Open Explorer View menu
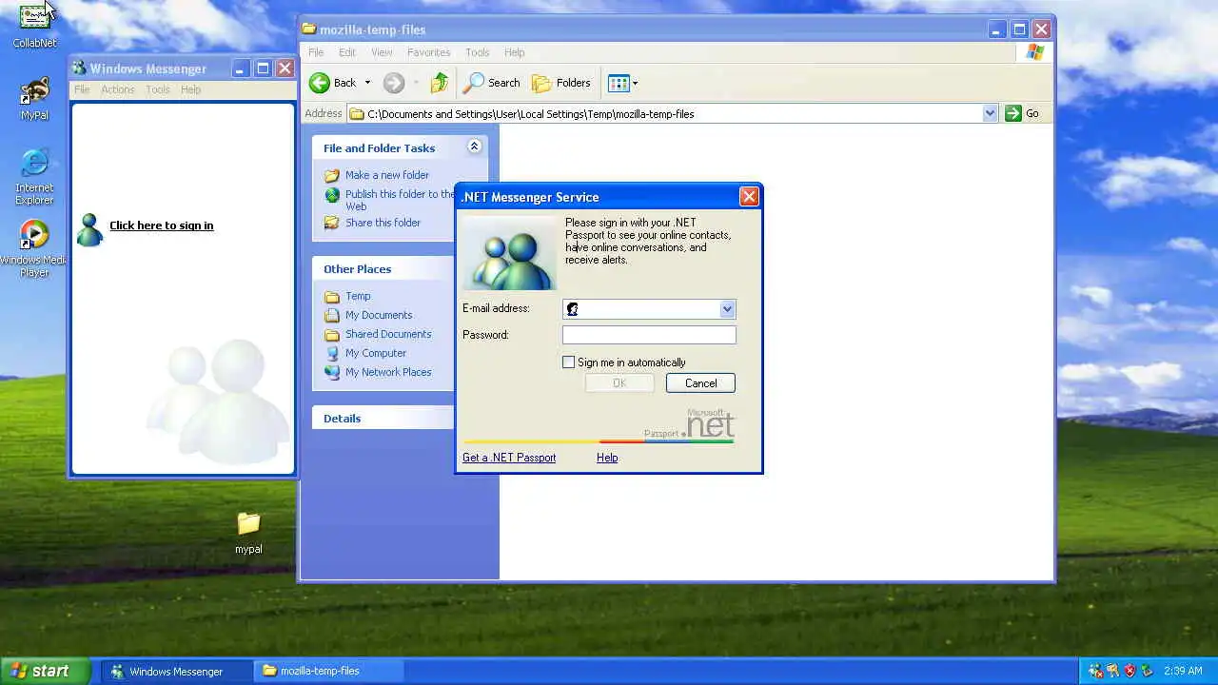This screenshot has width=1218, height=685. click(x=382, y=52)
